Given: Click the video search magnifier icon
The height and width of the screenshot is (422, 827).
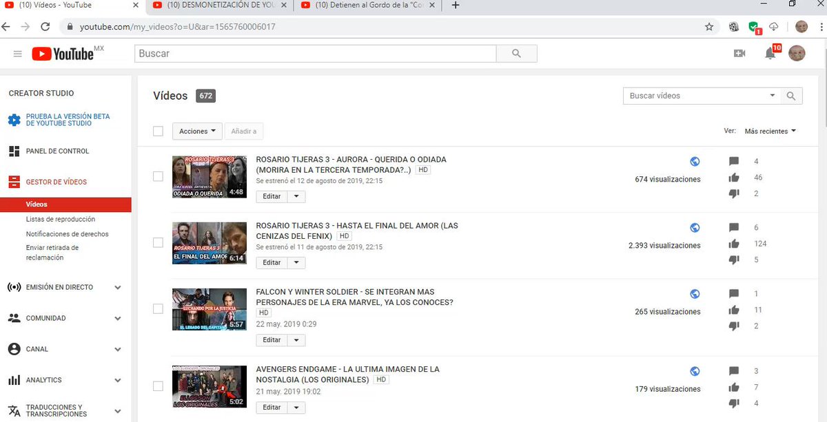Looking at the screenshot, I should (791, 96).
